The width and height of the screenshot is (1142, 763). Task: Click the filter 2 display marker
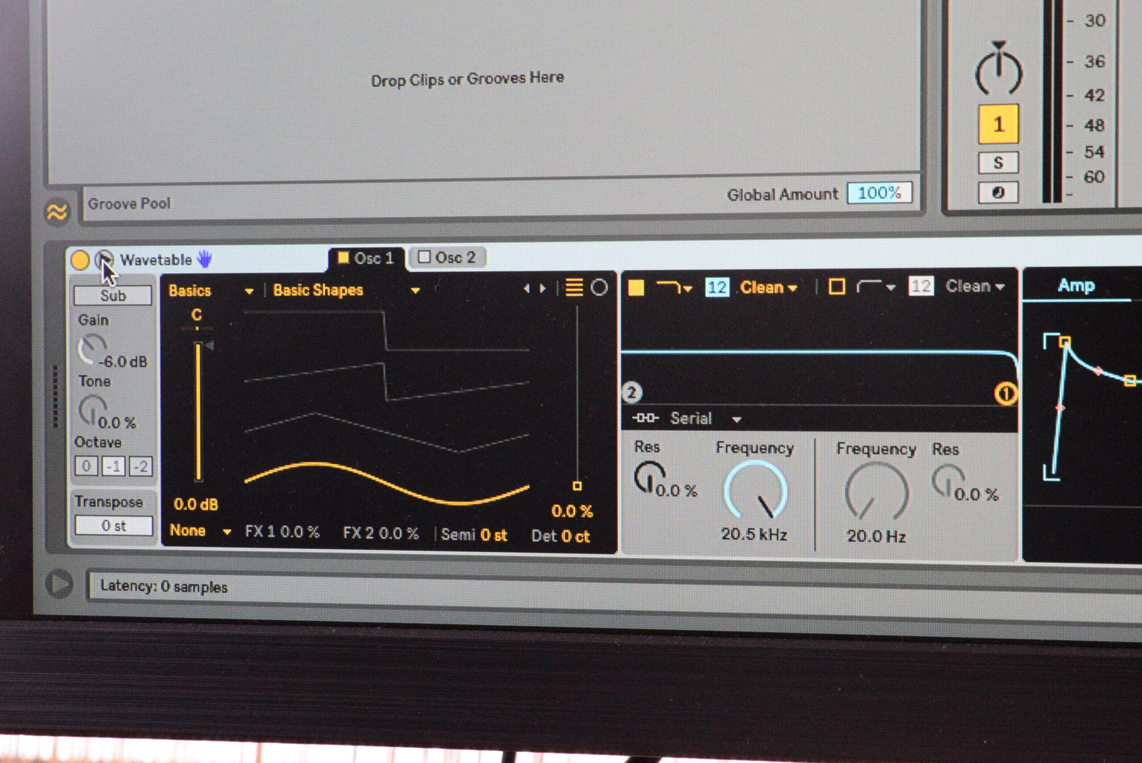coord(632,392)
